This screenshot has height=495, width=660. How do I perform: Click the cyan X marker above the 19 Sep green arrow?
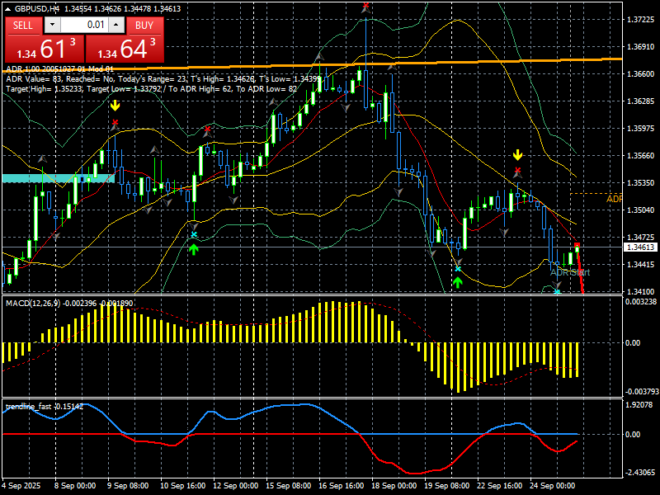458,269
